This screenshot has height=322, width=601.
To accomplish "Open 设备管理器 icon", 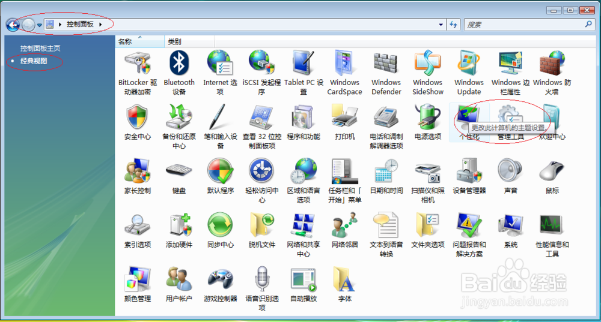I will [x=469, y=171].
